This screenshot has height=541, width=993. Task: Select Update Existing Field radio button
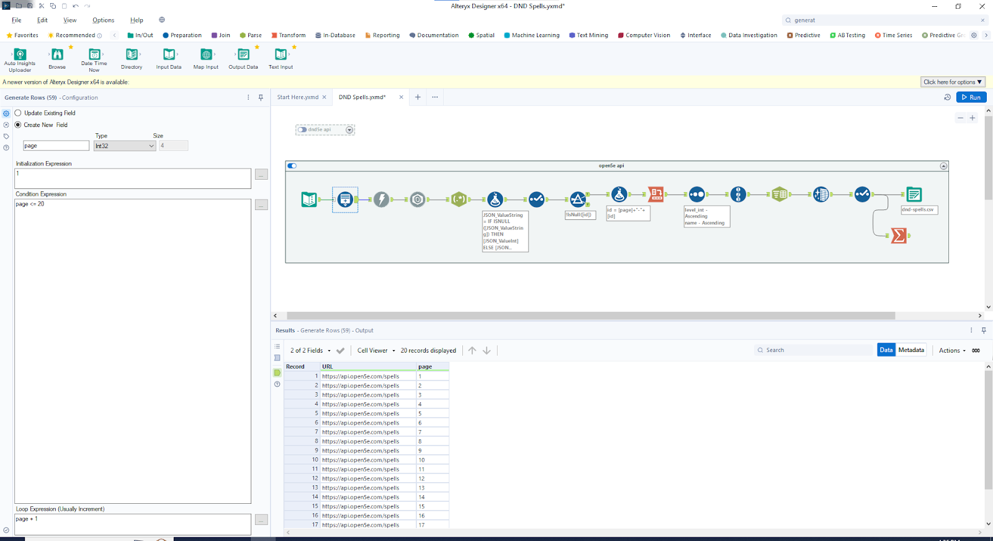coord(18,113)
